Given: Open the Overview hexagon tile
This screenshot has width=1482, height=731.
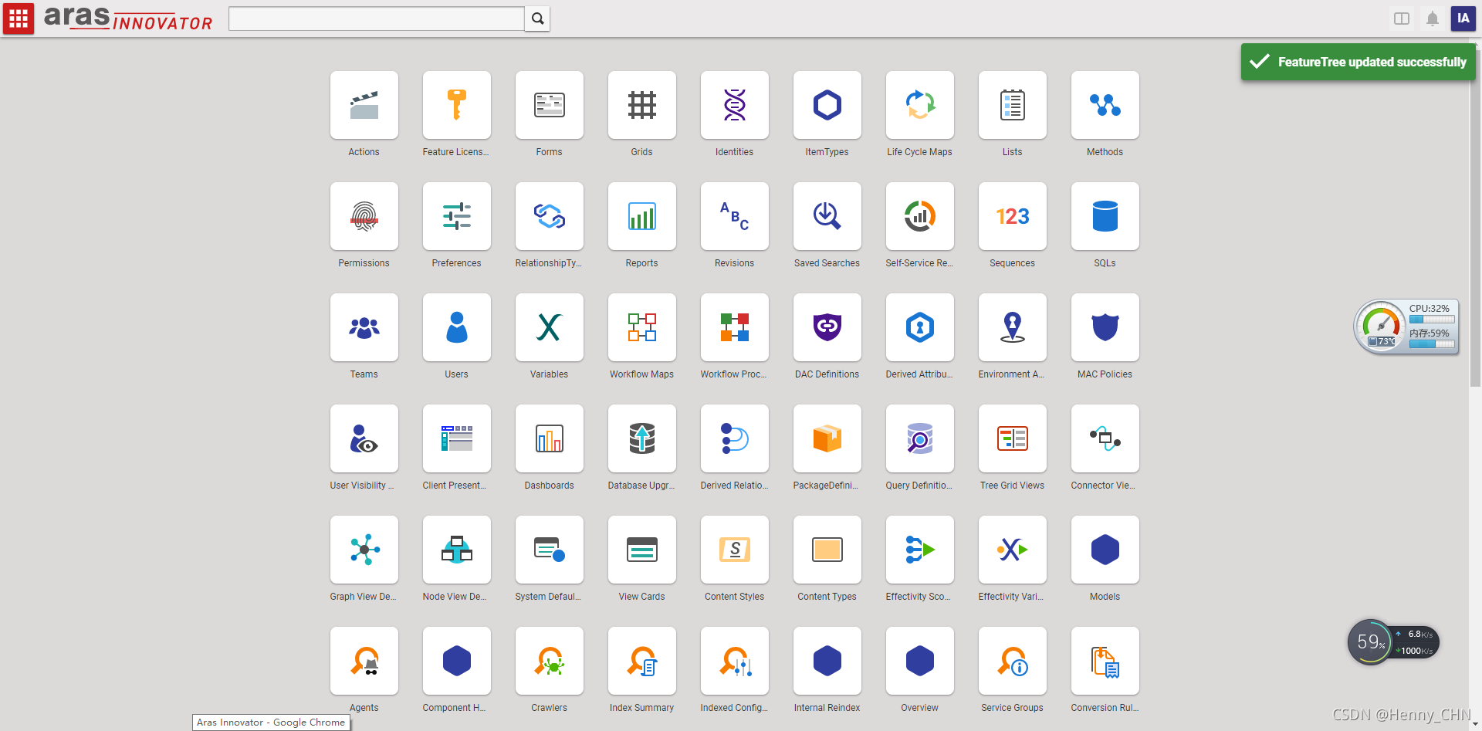Looking at the screenshot, I should click(x=920, y=661).
